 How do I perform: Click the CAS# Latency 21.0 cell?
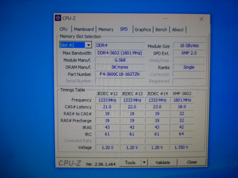tap(107, 107)
